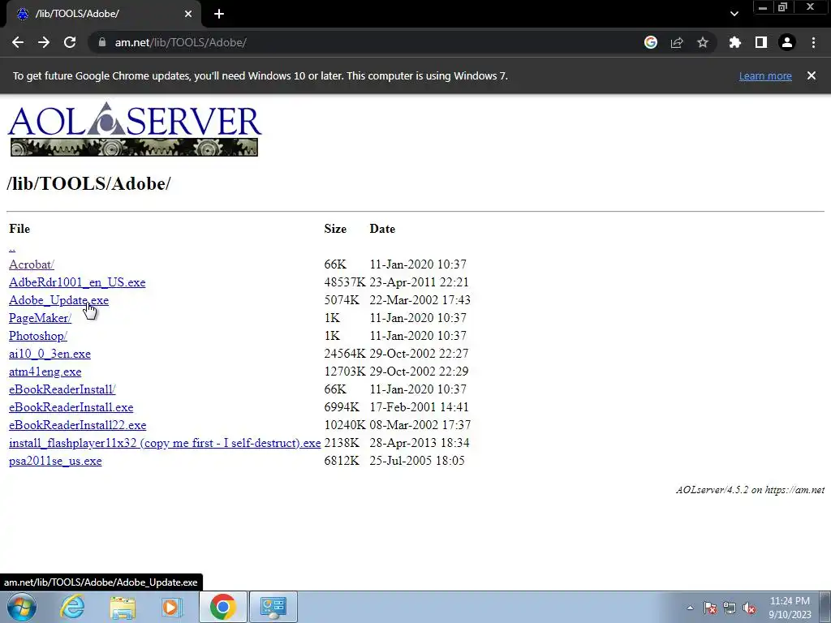The height and width of the screenshot is (623, 831).
Task: Click AOLserver/4.5.2 footer text
Action: click(x=750, y=490)
